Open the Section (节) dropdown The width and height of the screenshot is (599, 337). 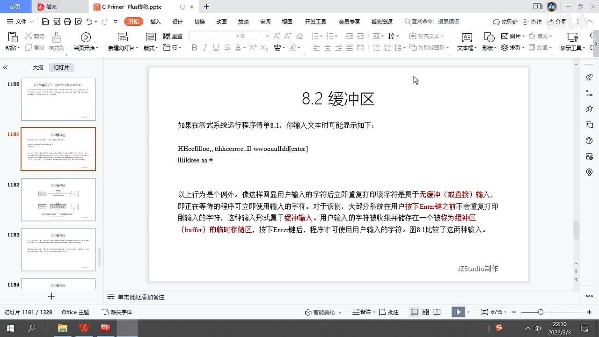tap(172, 48)
